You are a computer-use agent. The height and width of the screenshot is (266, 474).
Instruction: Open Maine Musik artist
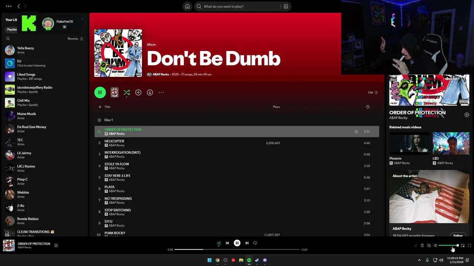click(x=44, y=116)
